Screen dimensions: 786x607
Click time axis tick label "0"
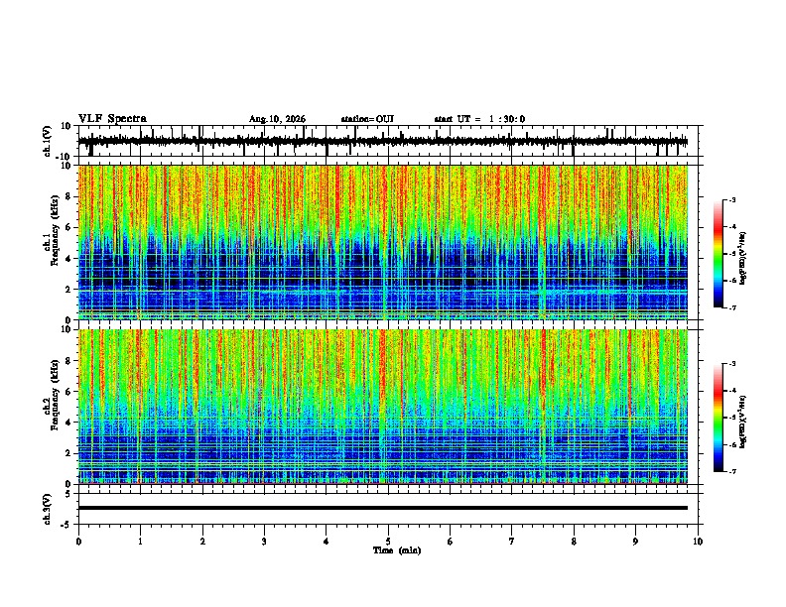coord(78,542)
